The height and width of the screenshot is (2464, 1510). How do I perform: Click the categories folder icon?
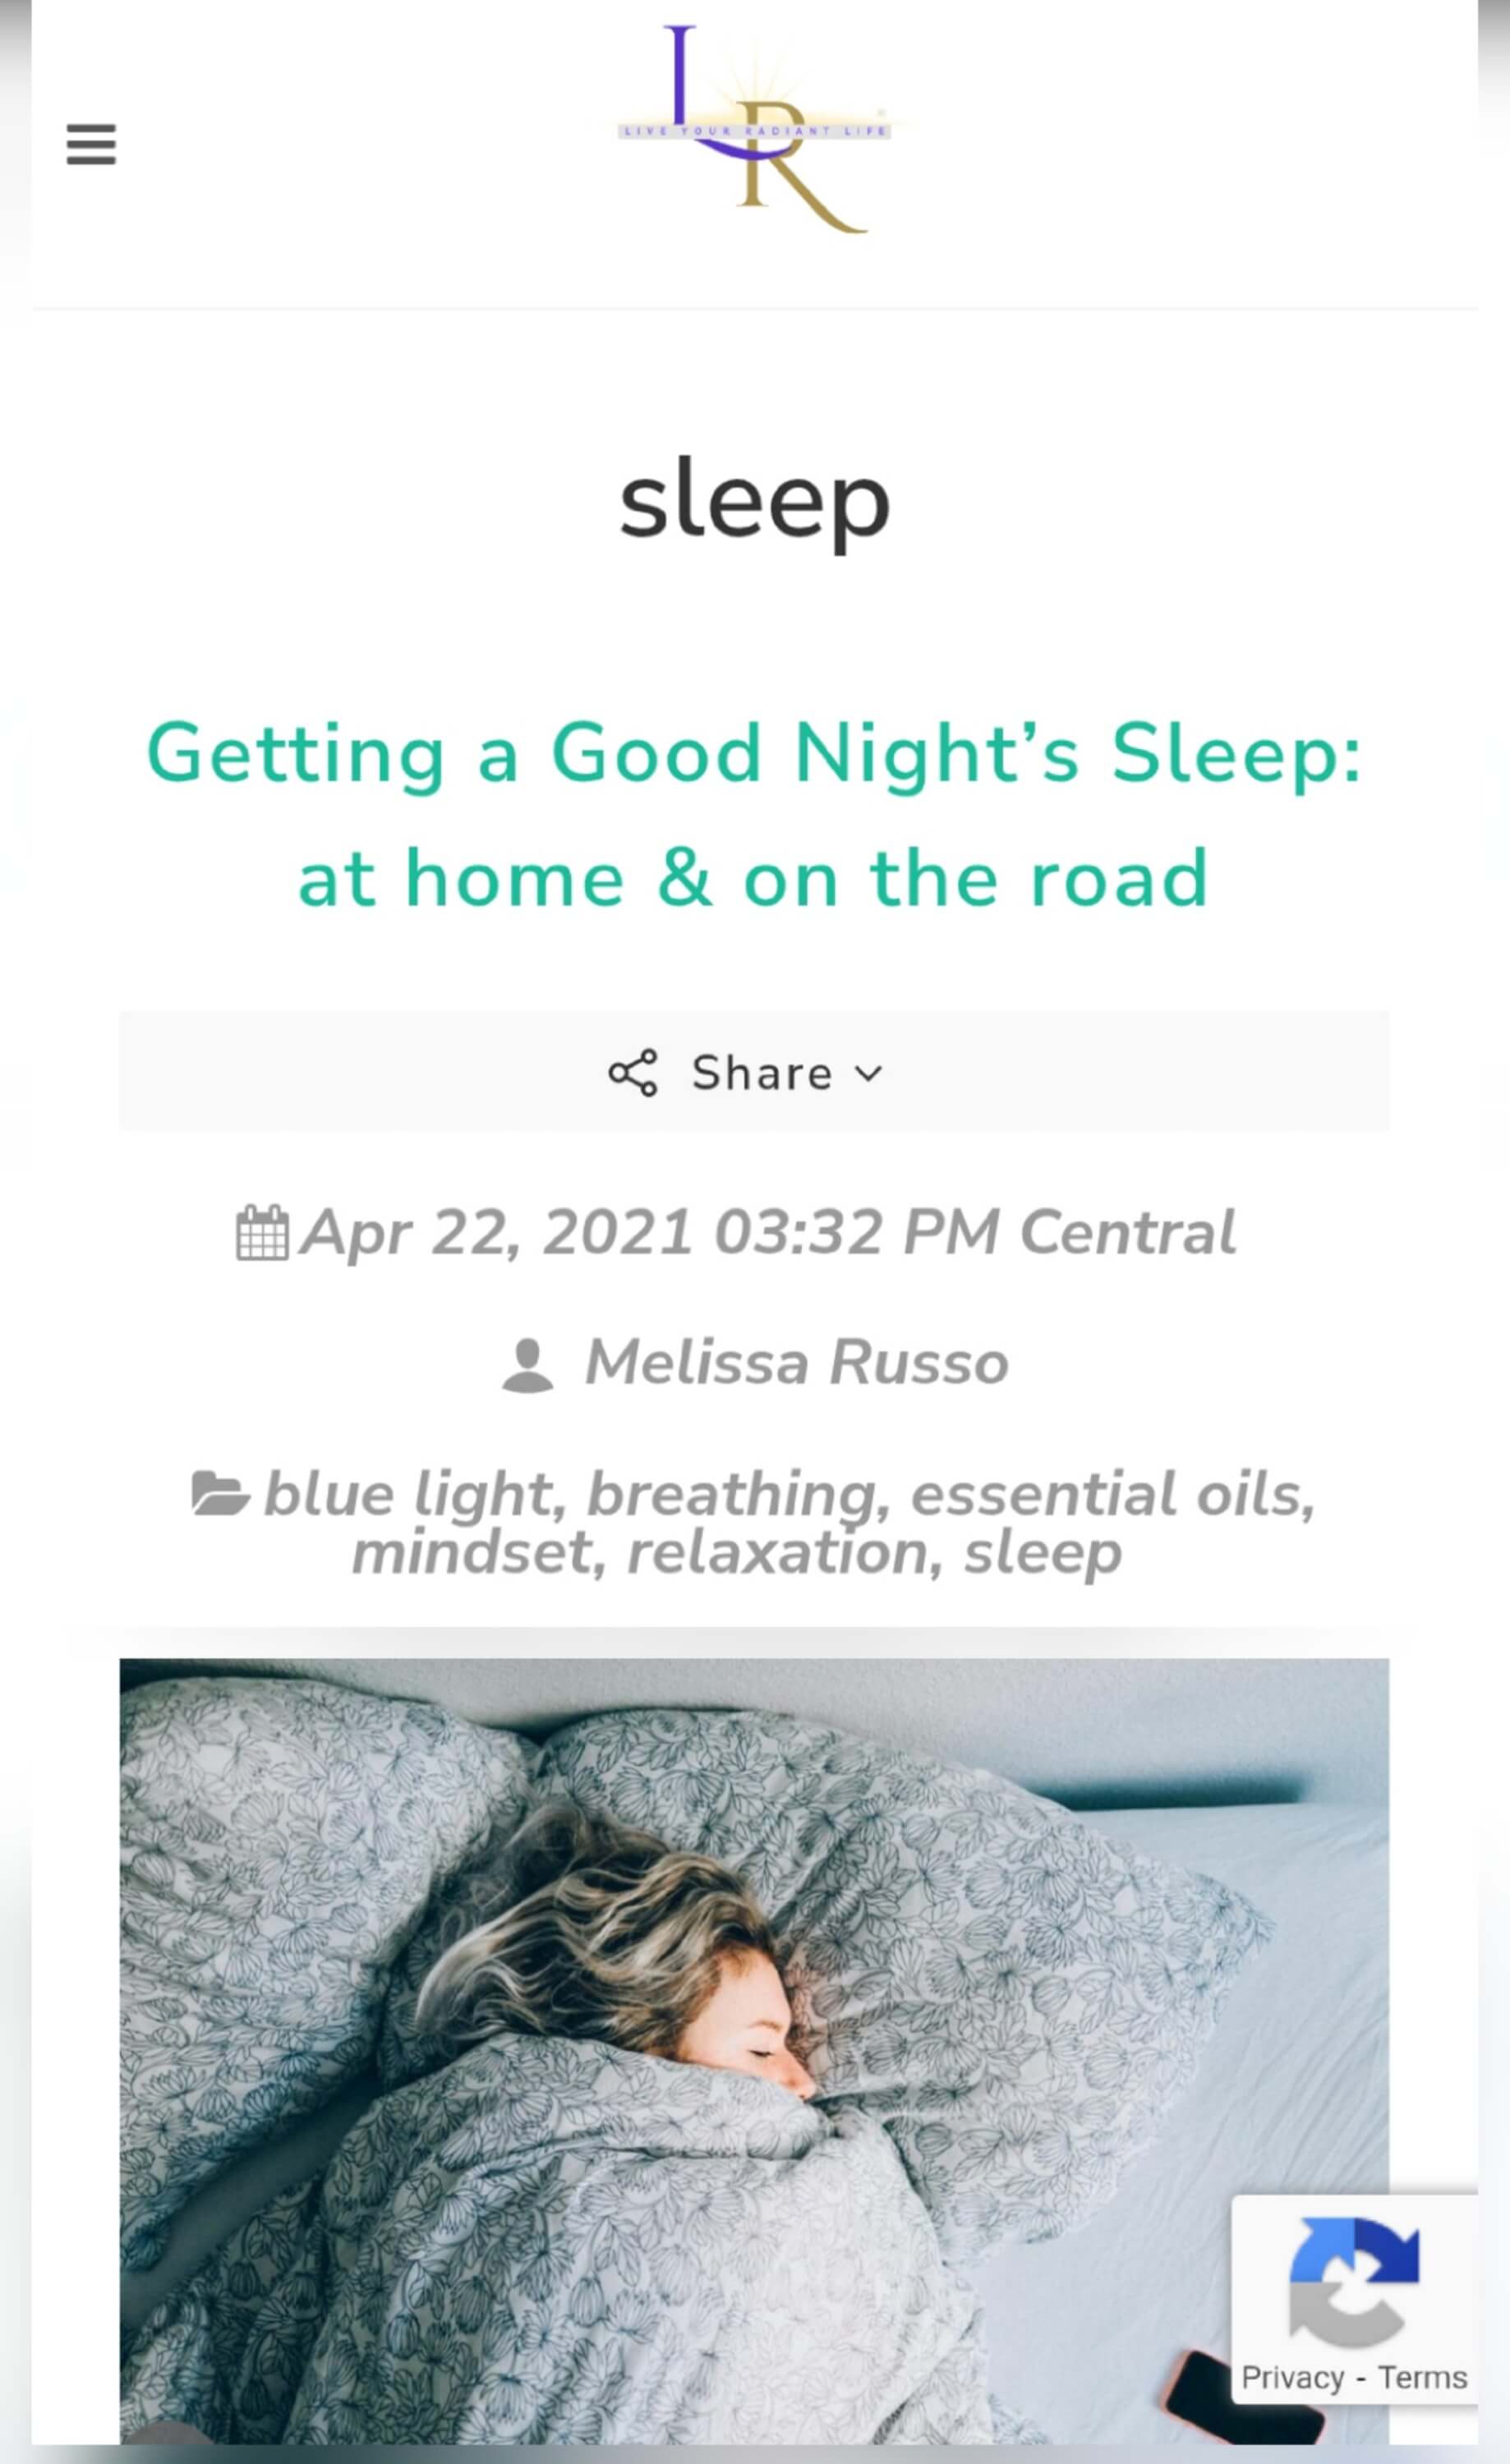(x=219, y=1494)
